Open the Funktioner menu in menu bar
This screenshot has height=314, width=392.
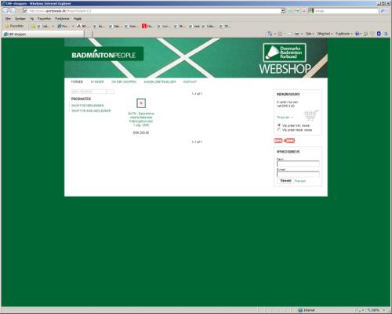[62, 19]
